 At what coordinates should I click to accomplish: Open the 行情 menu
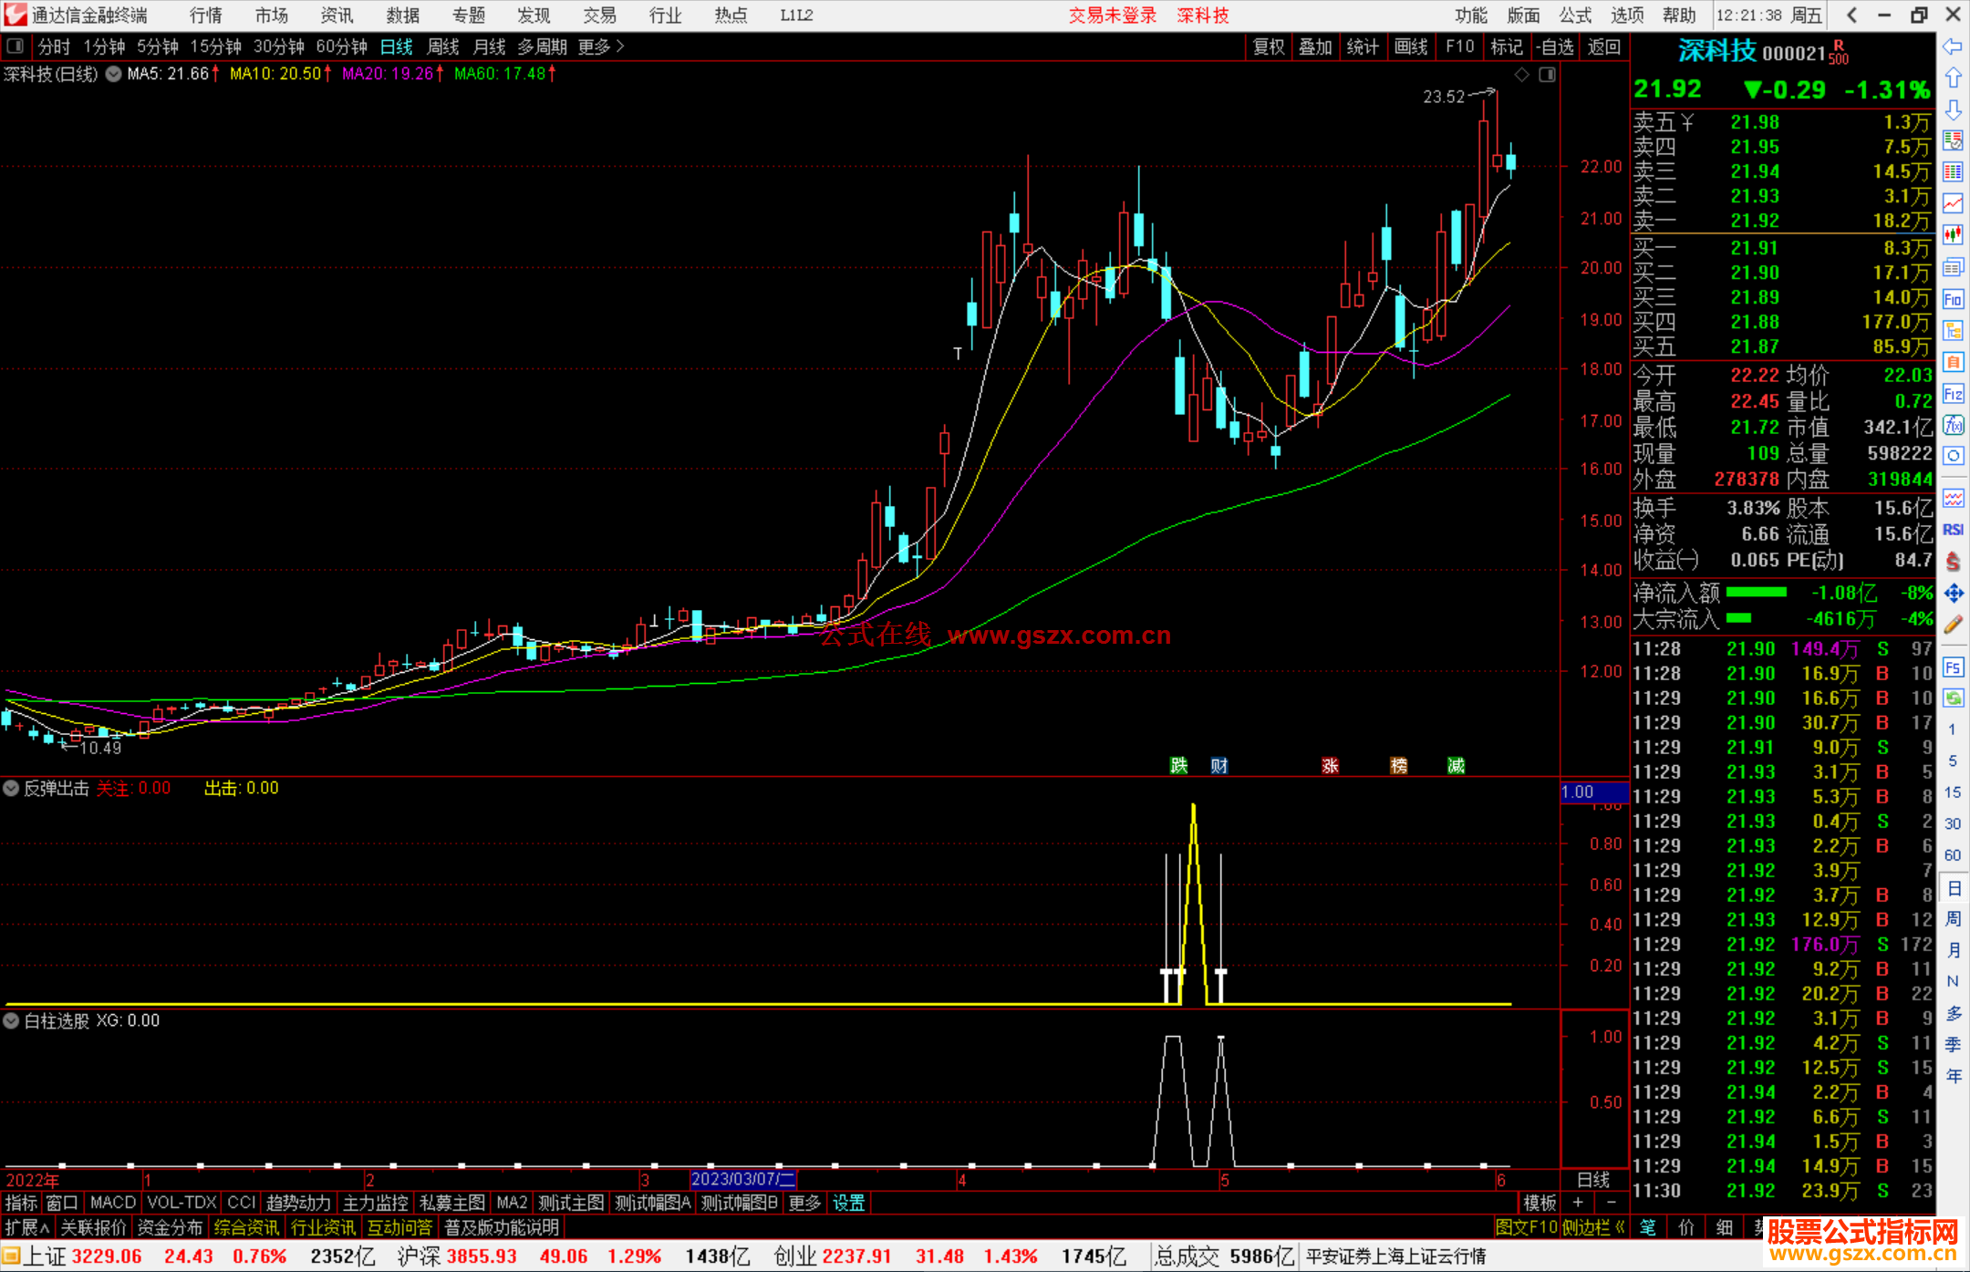point(205,16)
